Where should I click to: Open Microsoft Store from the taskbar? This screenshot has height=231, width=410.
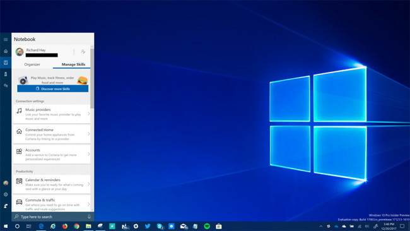click(x=219, y=226)
